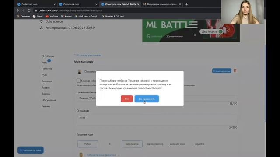Follow the "К списку участников" back link

(x=87, y=55)
